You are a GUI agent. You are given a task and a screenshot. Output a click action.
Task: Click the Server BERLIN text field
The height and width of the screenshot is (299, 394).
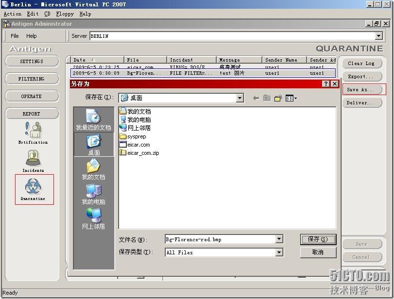pos(232,36)
